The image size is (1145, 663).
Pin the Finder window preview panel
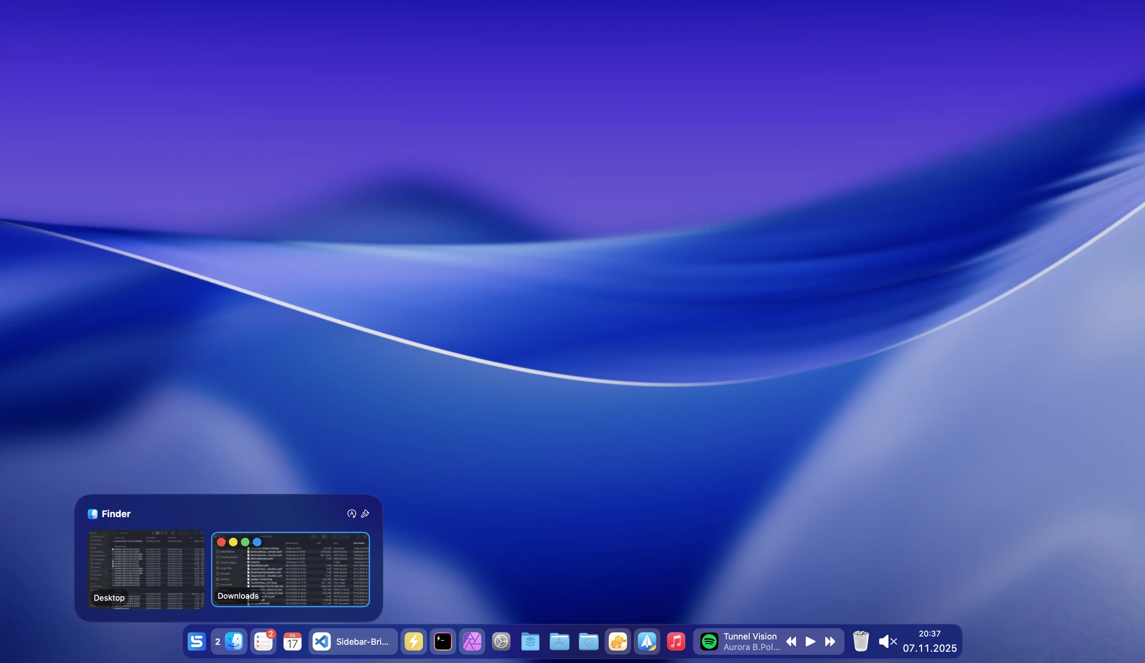pyautogui.click(x=365, y=514)
